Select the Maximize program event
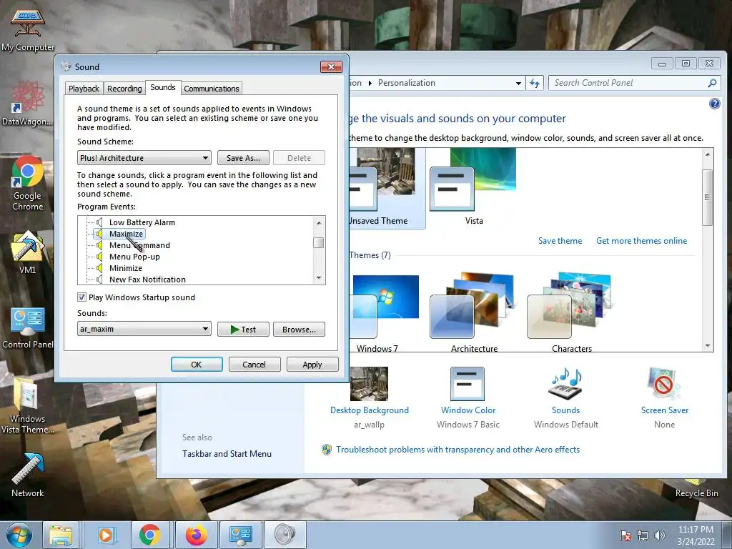This screenshot has height=549, width=732. 126,234
